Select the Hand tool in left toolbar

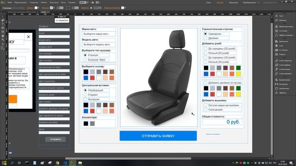click(3, 36)
